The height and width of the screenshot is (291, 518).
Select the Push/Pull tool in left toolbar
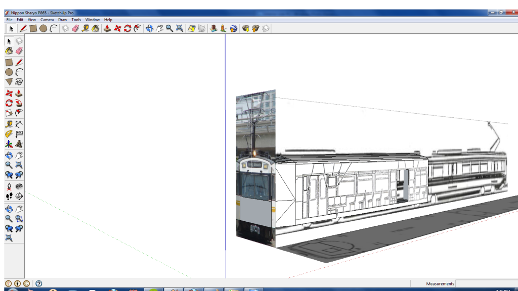point(19,93)
